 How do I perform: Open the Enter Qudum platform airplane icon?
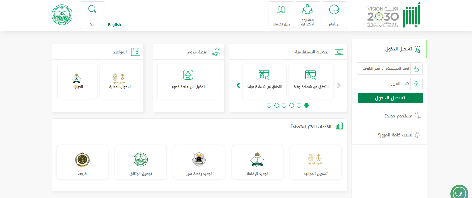pos(188,75)
